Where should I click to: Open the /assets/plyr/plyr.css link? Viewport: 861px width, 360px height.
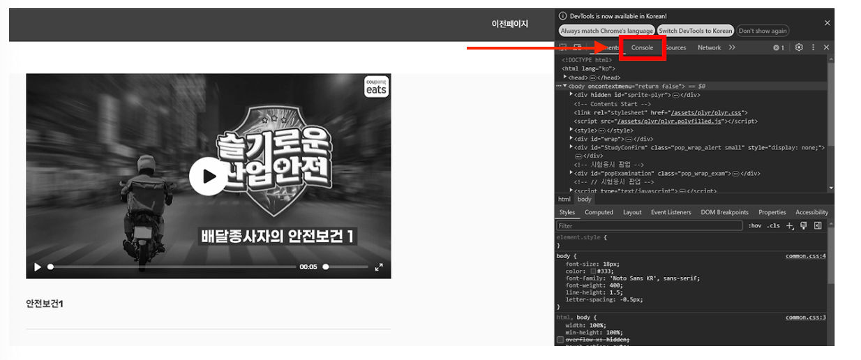point(707,112)
